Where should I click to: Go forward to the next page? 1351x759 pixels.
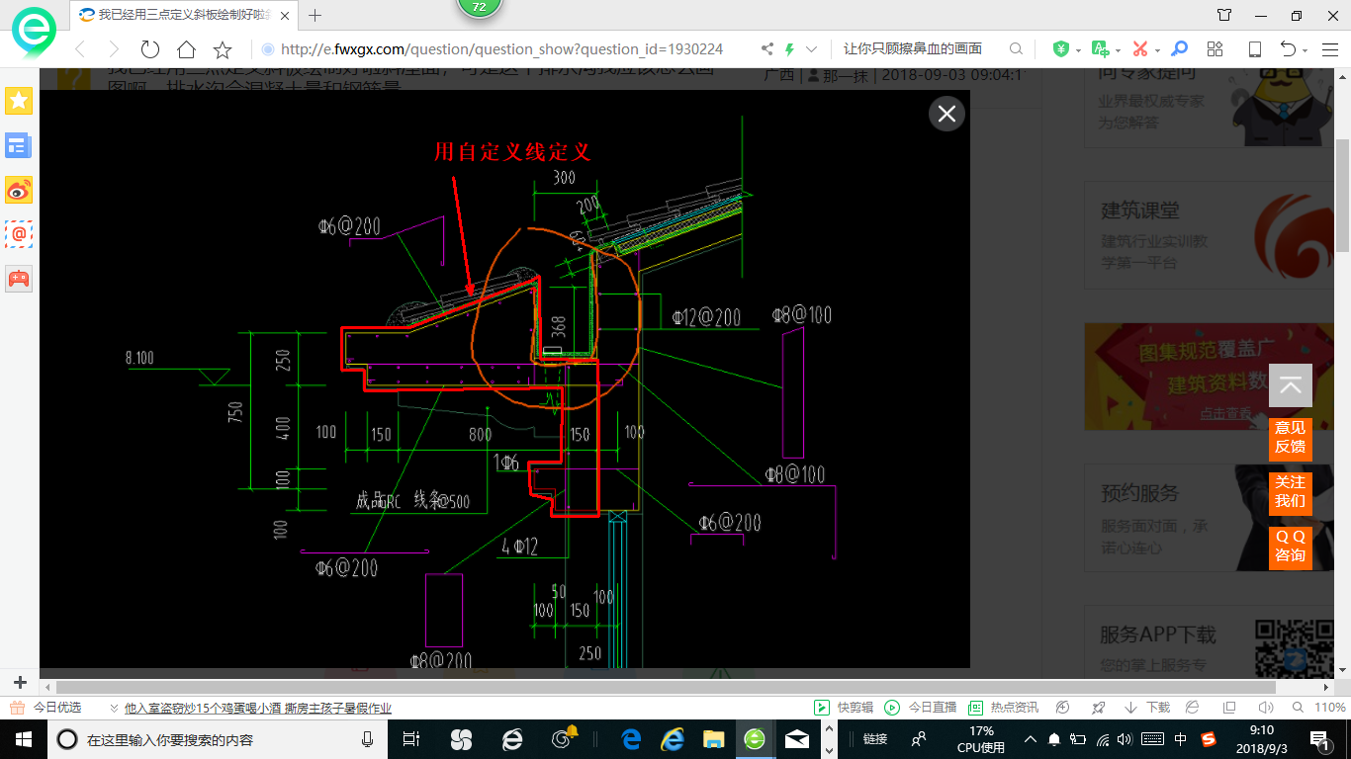113,49
